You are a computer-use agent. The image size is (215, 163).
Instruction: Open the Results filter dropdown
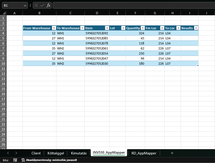(196, 28)
